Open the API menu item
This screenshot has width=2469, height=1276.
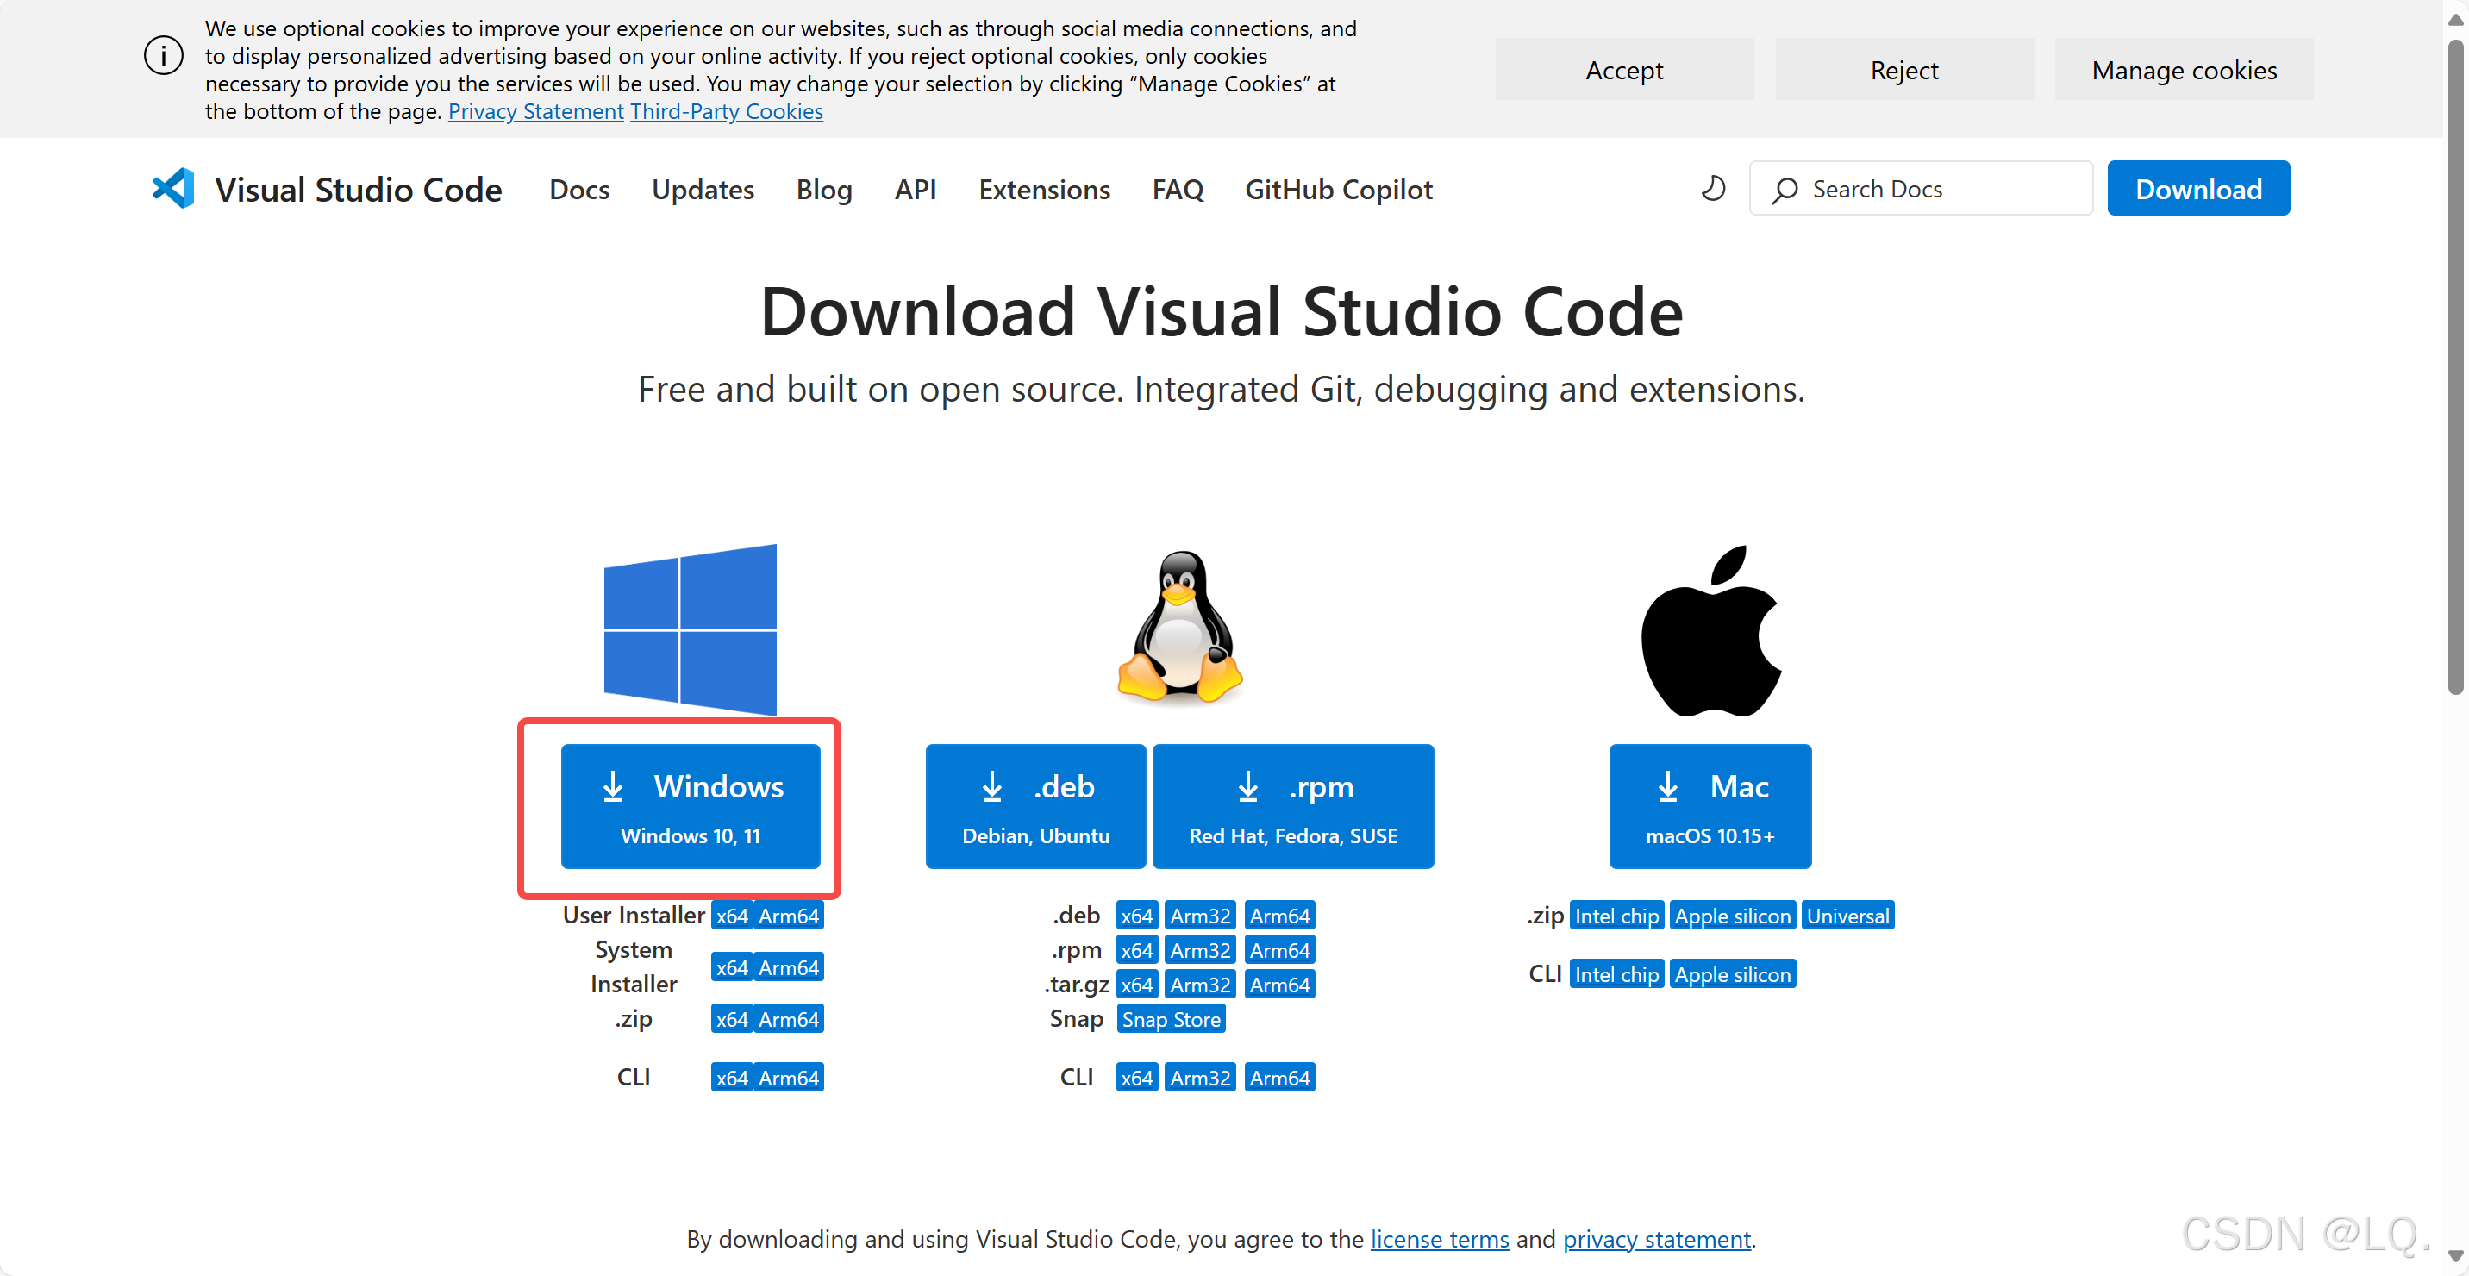coord(916,189)
